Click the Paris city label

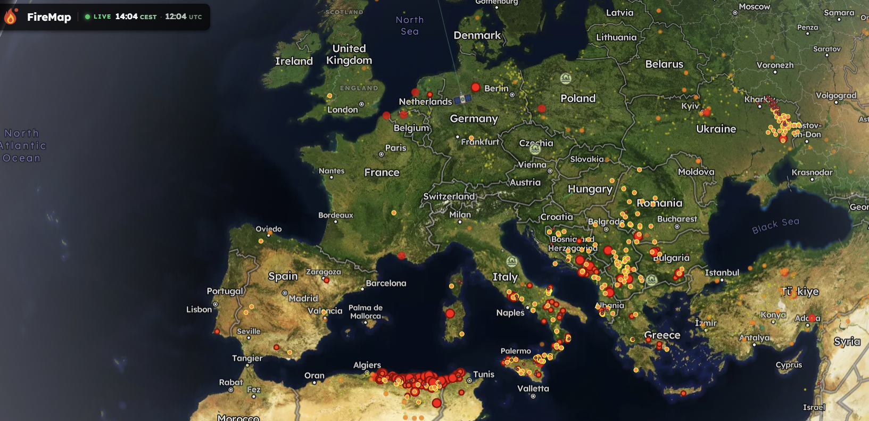[x=395, y=148]
